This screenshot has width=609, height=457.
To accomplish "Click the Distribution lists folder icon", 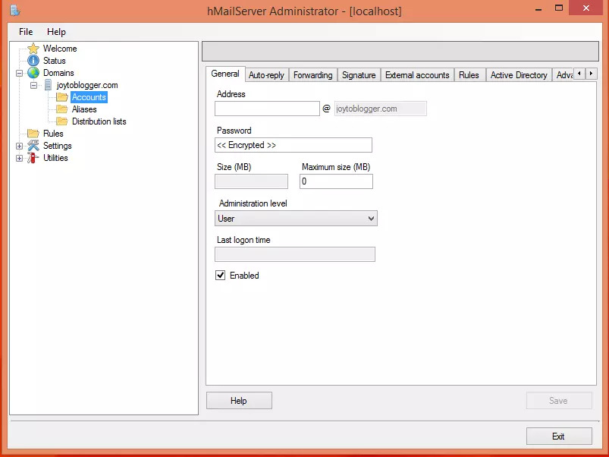I will pos(62,121).
